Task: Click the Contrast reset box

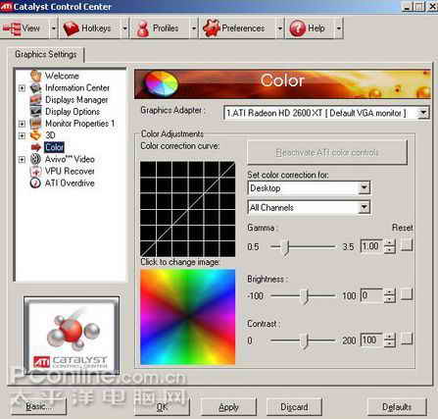Action: coord(407,339)
